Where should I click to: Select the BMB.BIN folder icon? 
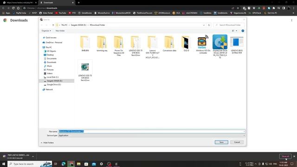tap(85, 42)
